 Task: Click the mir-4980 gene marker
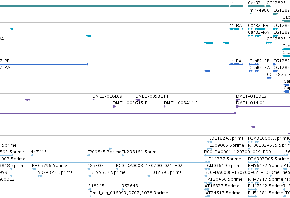250,14
